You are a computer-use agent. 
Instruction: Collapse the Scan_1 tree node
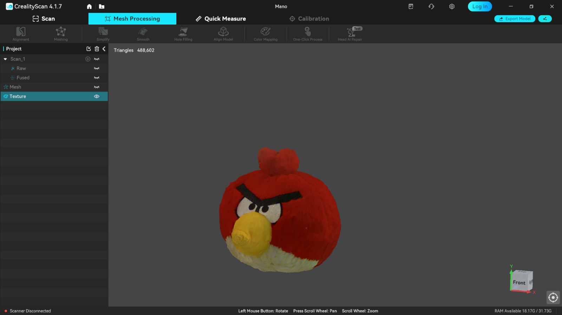click(5, 59)
